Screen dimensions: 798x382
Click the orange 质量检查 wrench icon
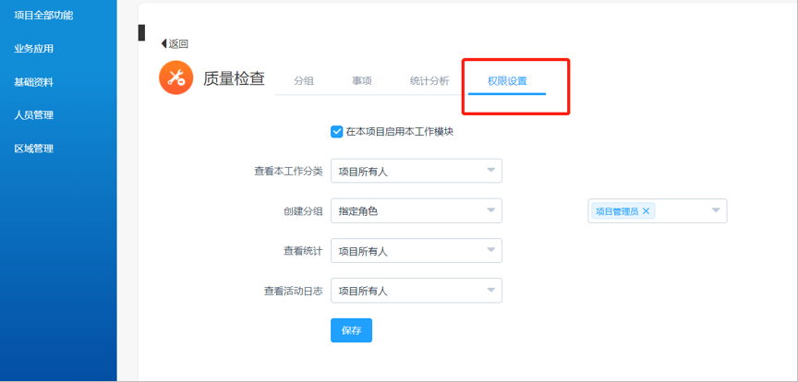tap(175, 78)
